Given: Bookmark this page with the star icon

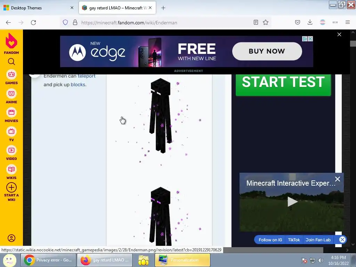Looking at the screenshot, I should (x=266, y=22).
